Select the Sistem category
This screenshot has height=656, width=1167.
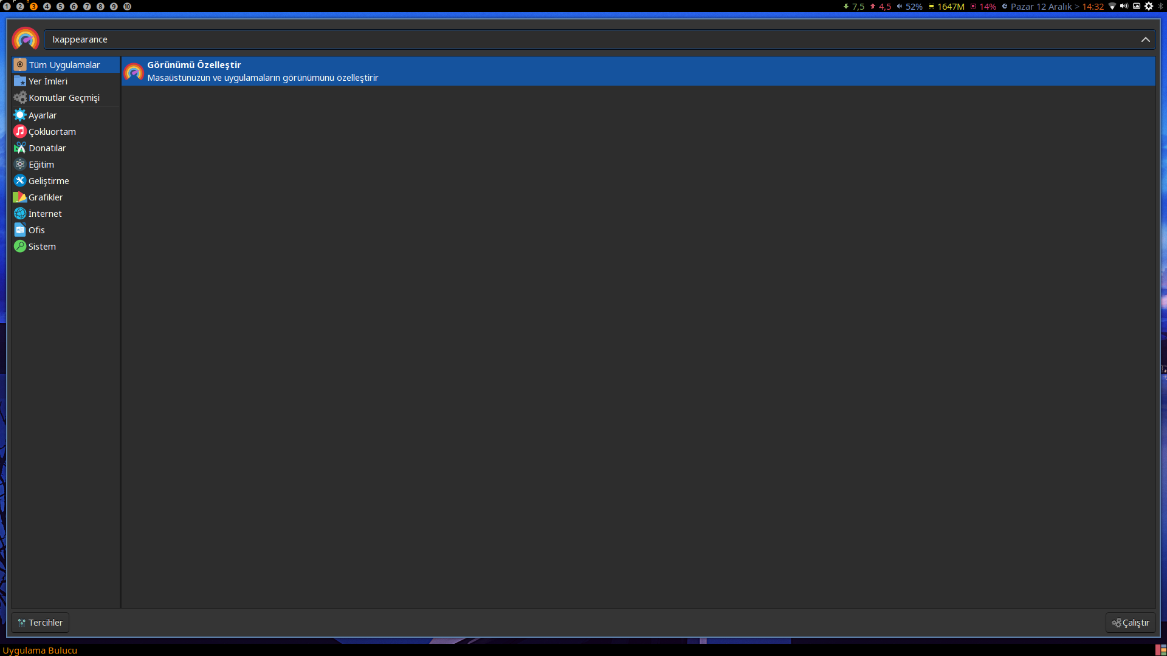tap(42, 247)
